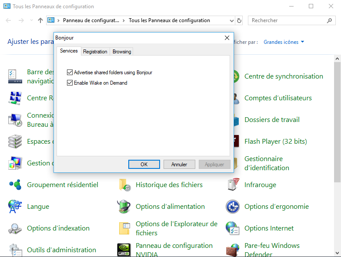
Task: Open Dossiers de travail
Action: pos(272,120)
